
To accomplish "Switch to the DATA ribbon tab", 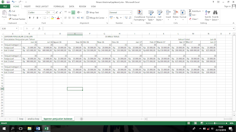I will click(72, 7).
